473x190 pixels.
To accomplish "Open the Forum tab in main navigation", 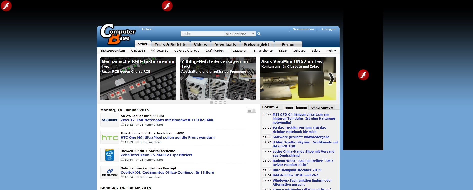I will [x=288, y=44].
